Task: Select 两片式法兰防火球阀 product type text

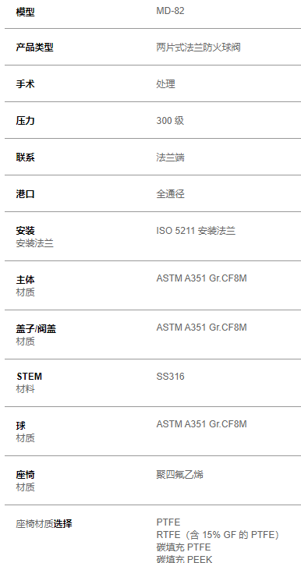Action: point(198,48)
